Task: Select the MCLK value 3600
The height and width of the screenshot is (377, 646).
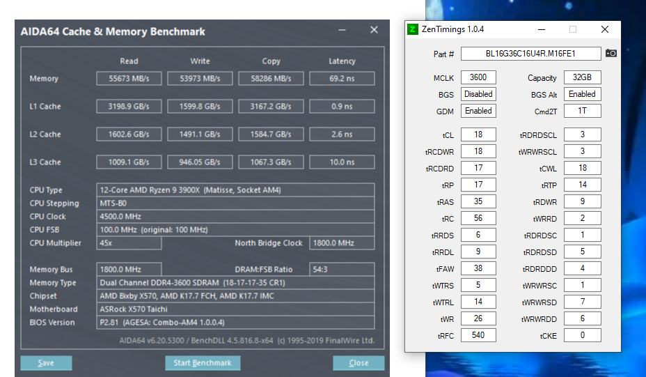Action: pyautogui.click(x=478, y=77)
